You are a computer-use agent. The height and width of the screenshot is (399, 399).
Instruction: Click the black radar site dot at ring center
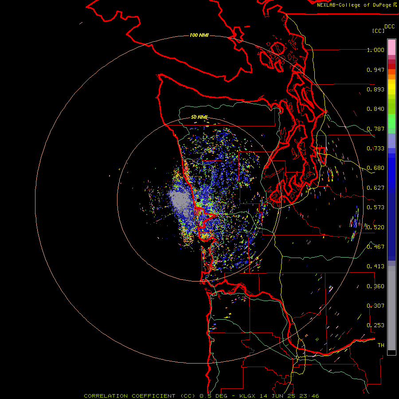click(x=198, y=200)
